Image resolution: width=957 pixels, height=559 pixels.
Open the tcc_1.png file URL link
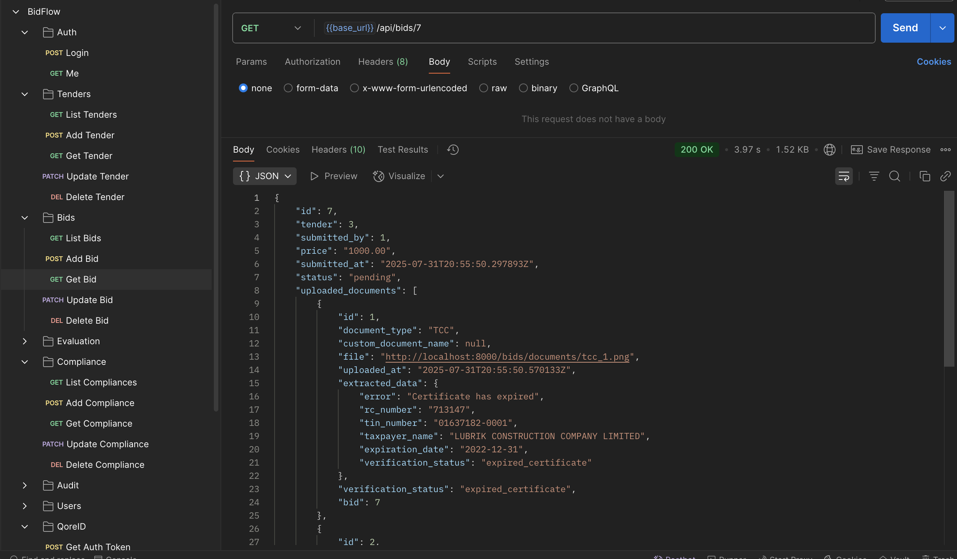(x=507, y=357)
